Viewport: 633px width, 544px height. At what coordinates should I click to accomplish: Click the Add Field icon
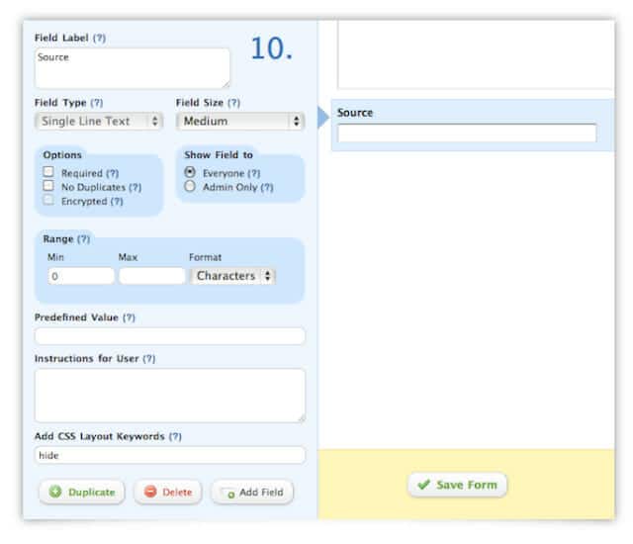click(x=228, y=493)
